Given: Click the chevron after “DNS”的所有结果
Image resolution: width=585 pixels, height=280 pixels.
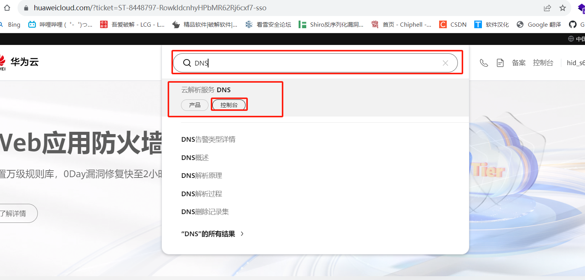Looking at the screenshot, I should click(242, 234).
